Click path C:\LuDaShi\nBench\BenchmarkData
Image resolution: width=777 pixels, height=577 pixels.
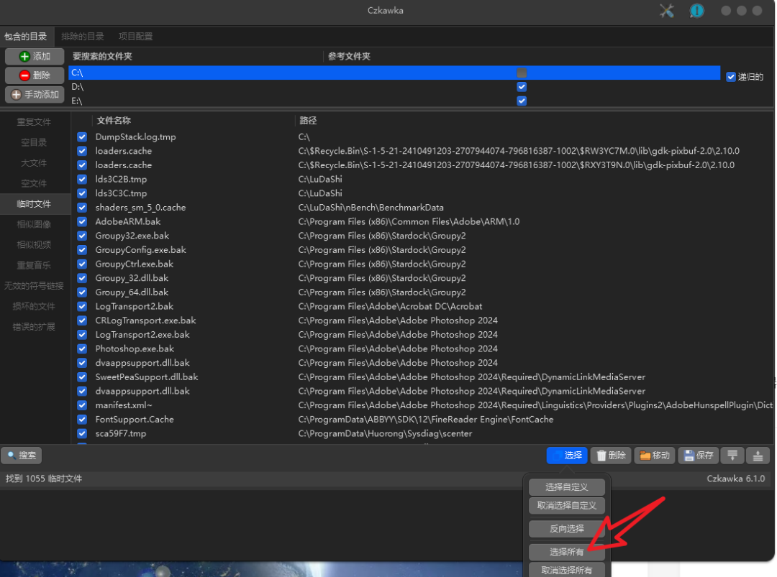pyautogui.click(x=371, y=208)
